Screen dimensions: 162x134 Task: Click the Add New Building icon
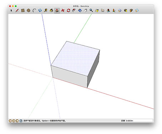[x=108, y=10]
